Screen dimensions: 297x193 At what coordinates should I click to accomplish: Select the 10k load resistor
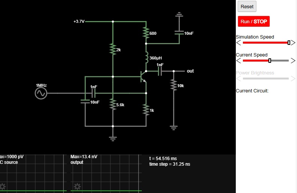(x=174, y=85)
